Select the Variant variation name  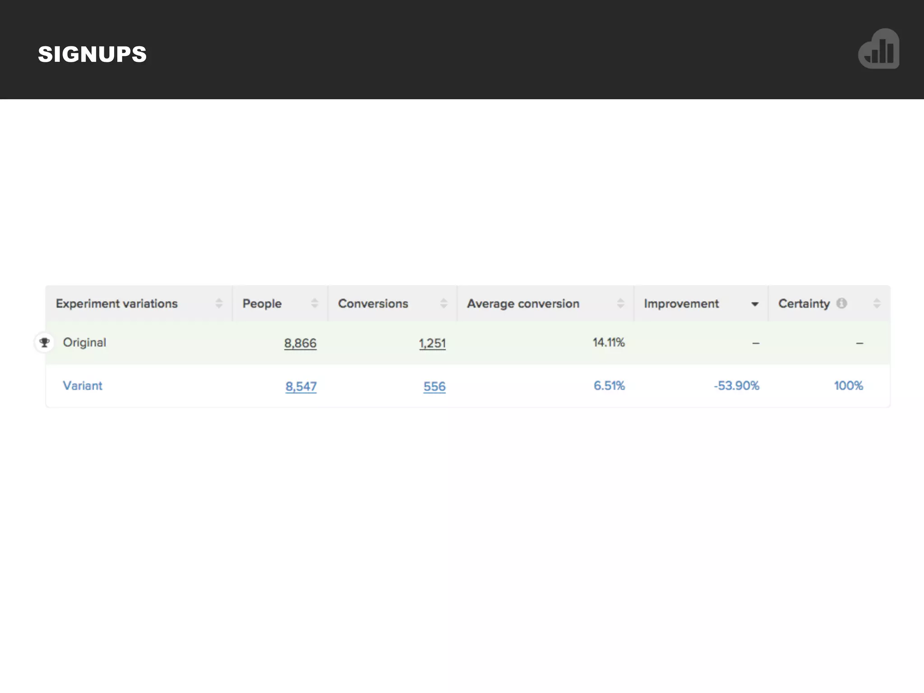pos(83,386)
